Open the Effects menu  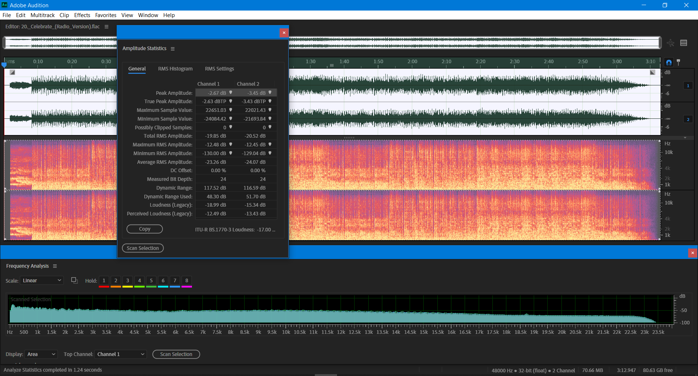click(x=82, y=15)
